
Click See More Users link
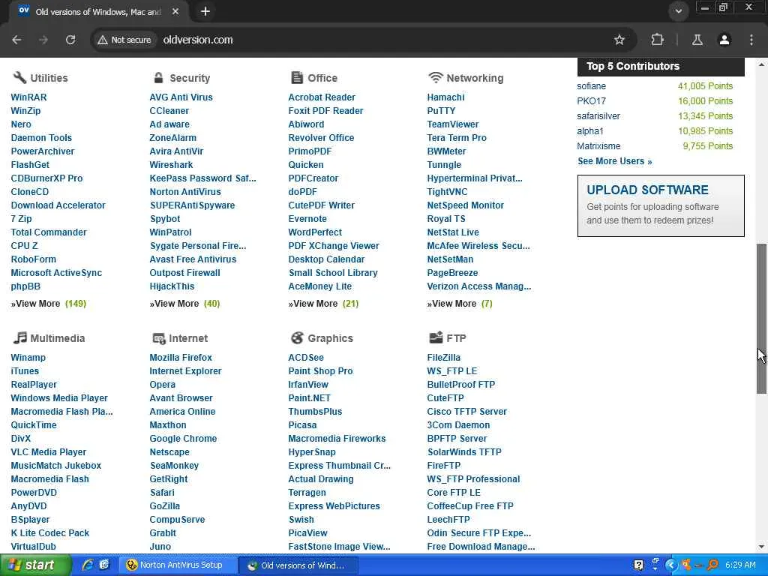click(x=615, y=161)
